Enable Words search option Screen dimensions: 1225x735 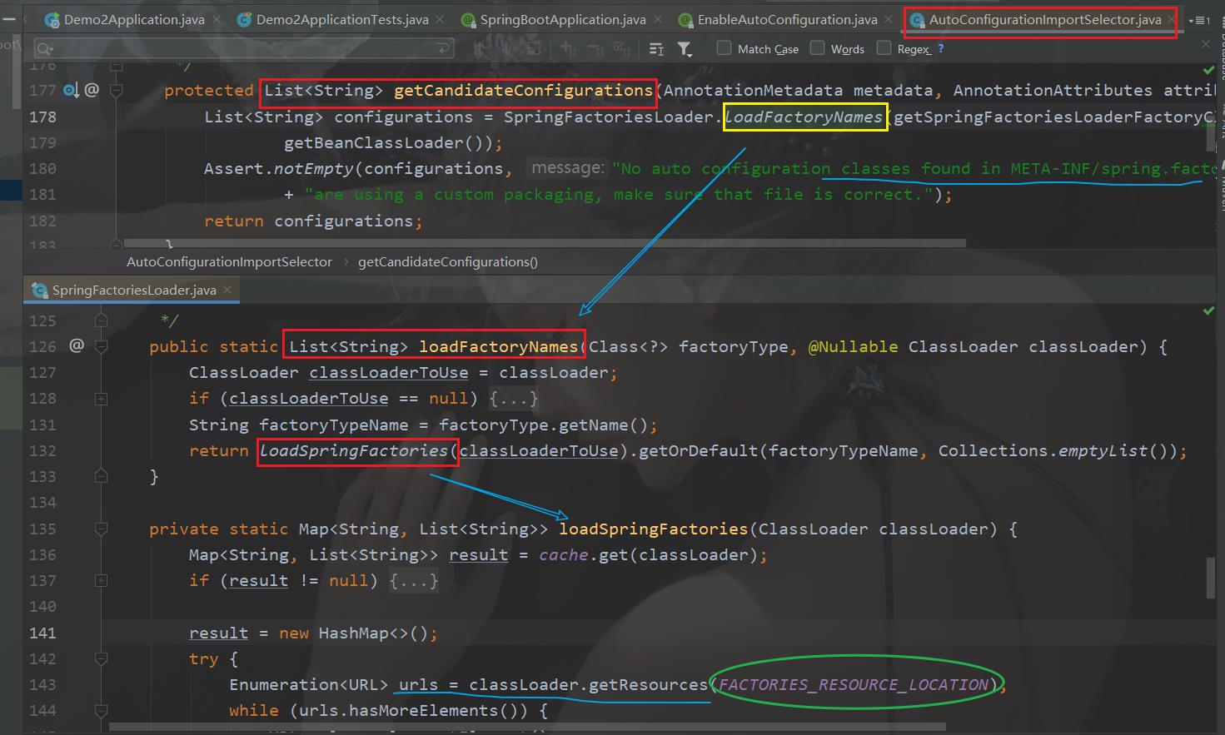coord(818,48)
